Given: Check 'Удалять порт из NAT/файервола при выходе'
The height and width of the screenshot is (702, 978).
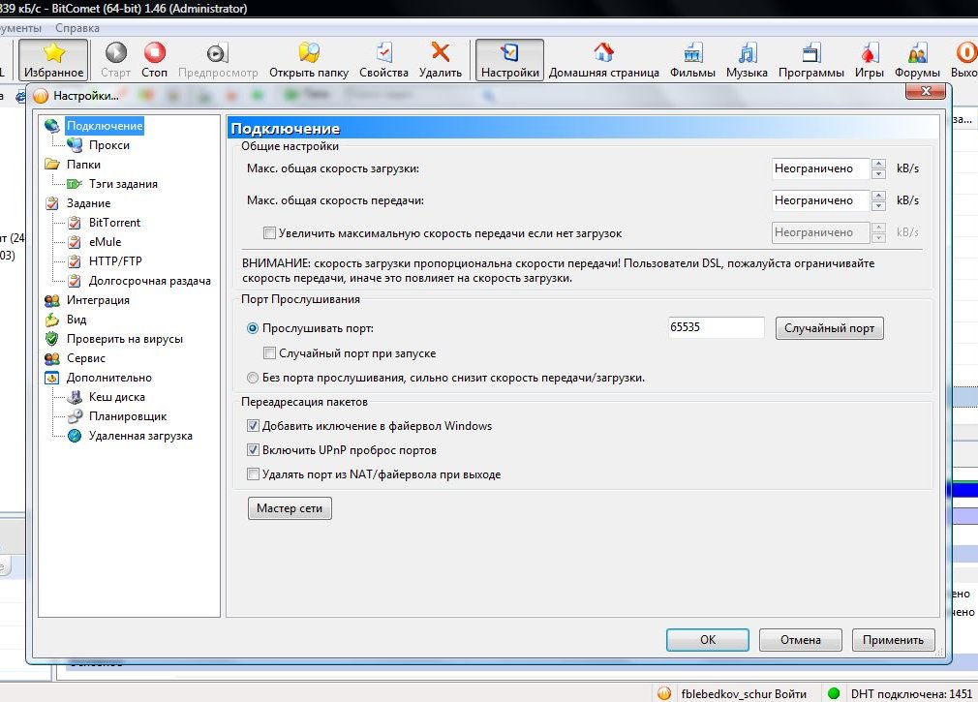Looking at the screenshot, I should (253, 474).
